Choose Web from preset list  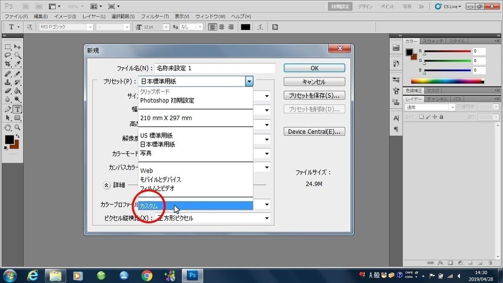point(196,171)
